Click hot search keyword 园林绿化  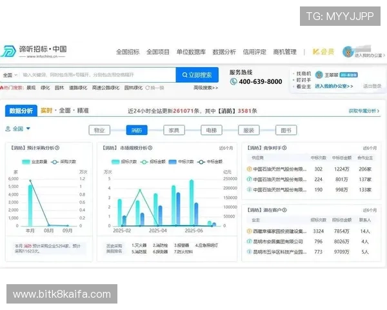[134, 88]
